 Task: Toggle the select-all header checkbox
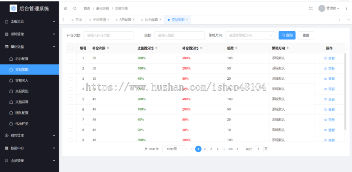coord(71,48)
